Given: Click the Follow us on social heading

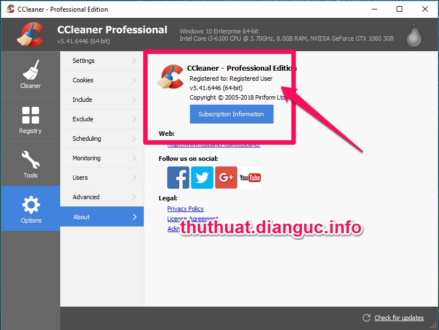Looking at the screenshot, I should pos(188,159).
